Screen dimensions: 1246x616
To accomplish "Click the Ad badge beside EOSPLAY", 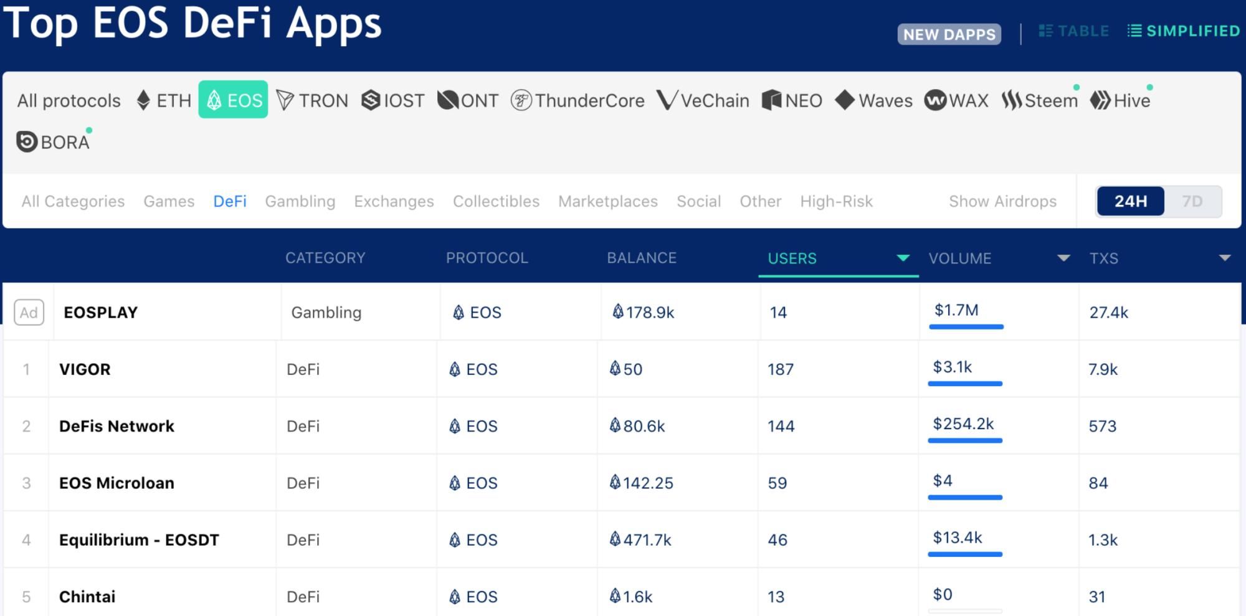I will (x=29, y=312).
